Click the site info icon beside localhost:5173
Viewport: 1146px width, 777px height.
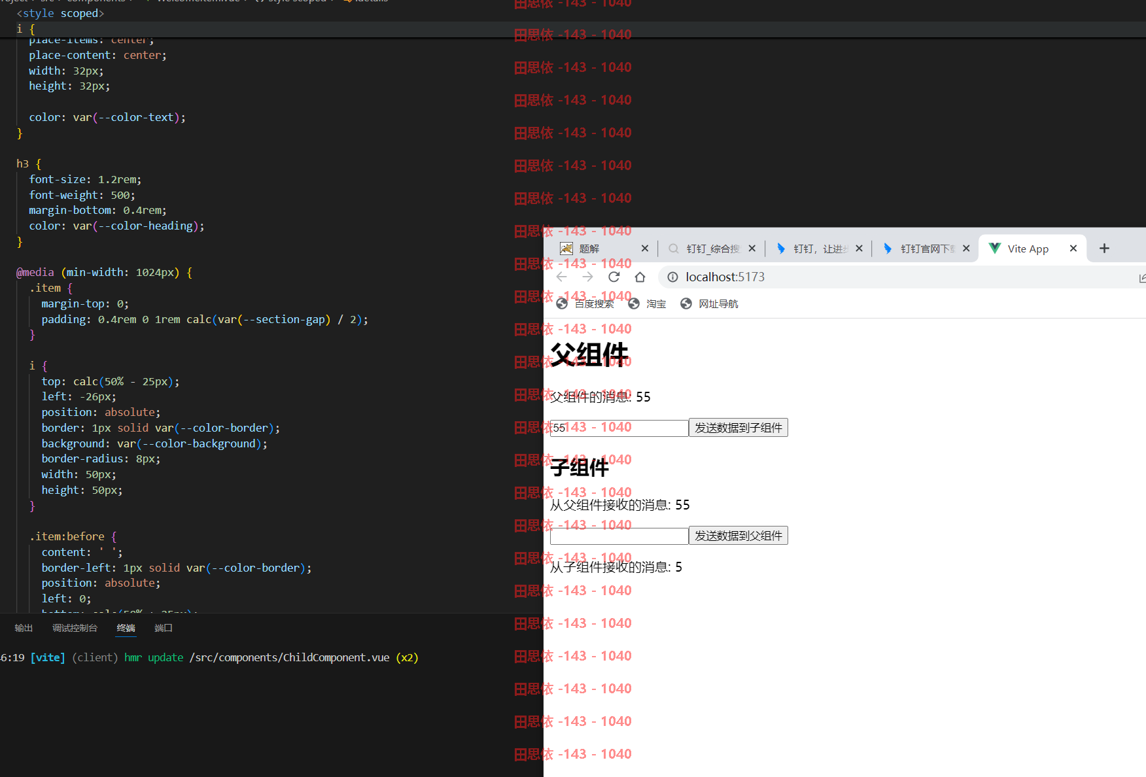[672, 277]
